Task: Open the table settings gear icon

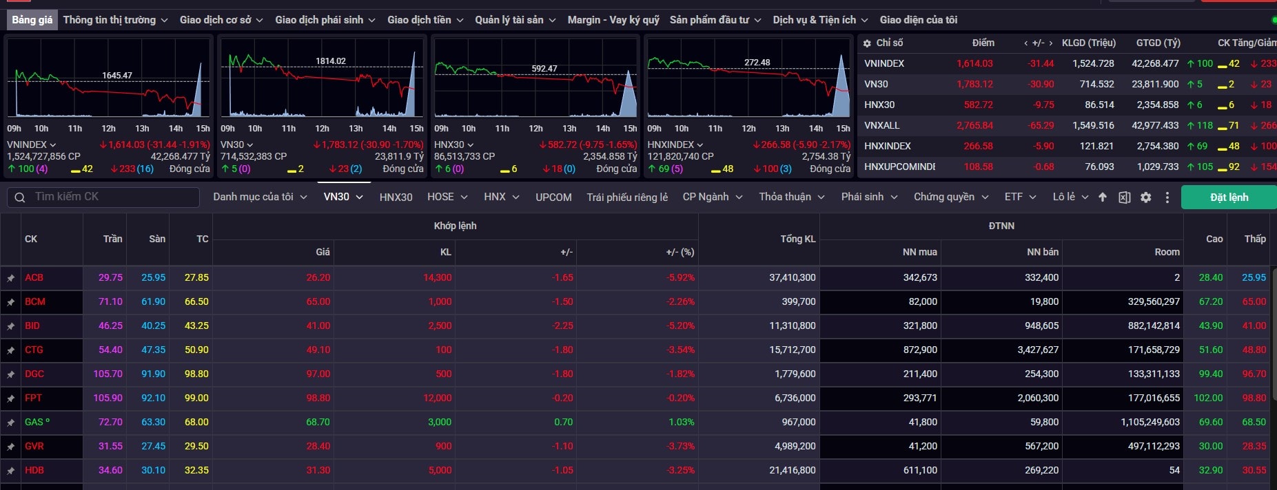Action: coord(1145,198)
